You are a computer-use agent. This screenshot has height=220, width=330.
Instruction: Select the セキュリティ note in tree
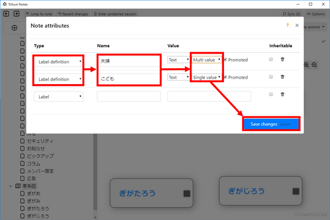click(x=40, y=141)
